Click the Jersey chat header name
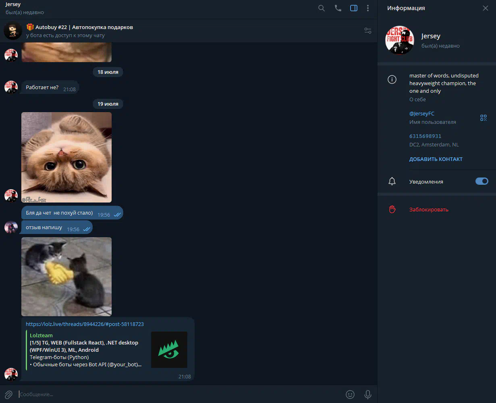 13,4
